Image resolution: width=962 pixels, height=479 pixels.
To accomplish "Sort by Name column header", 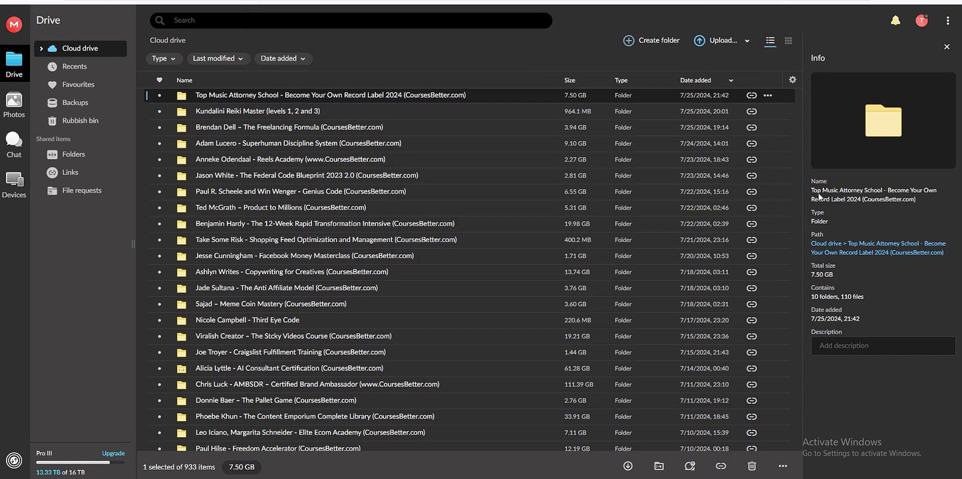I will (x=184, y=80).
